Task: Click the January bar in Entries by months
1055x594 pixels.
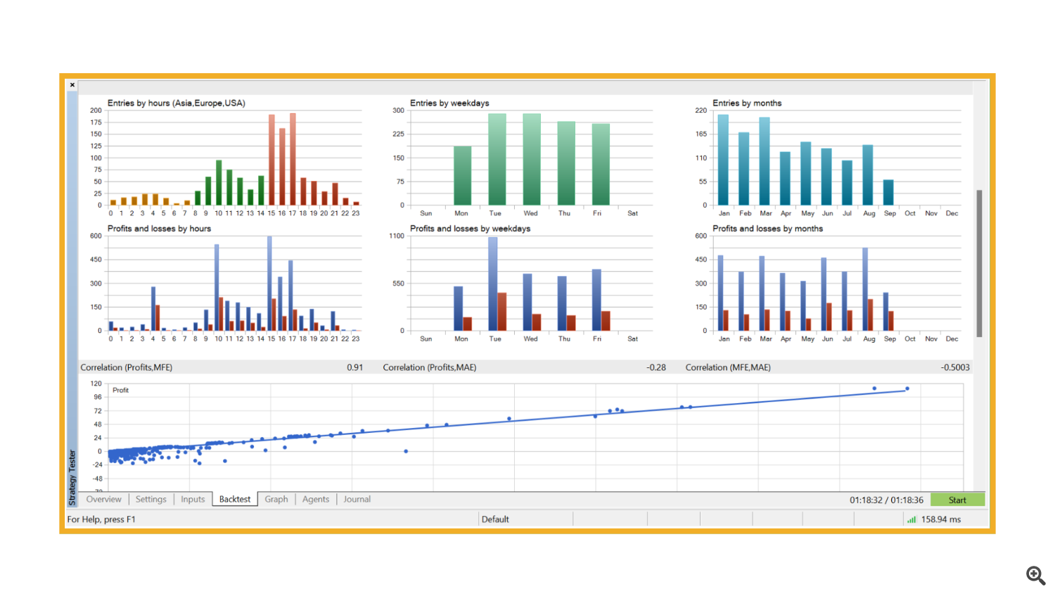Action: pos(723,160)
